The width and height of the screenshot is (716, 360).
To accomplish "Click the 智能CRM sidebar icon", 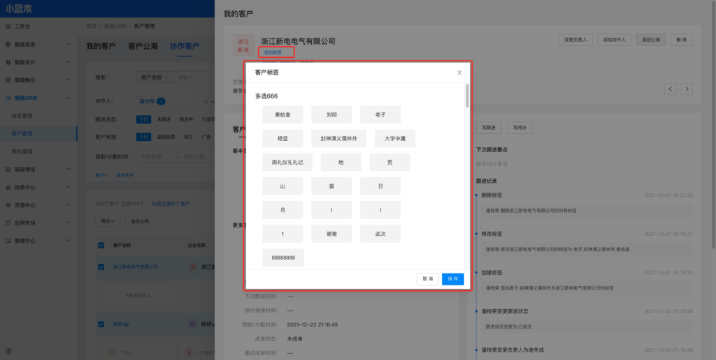I will pyautogui.click(x=8, y=98).
